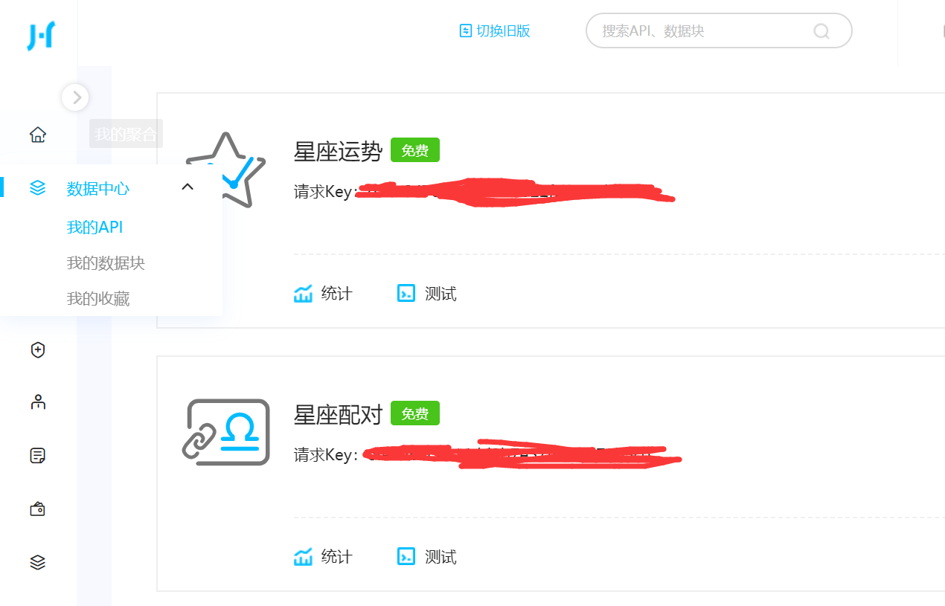Open 我的收藏 submenu item
Viewport: 945px width, 606px height.
(x=98, y=299)
